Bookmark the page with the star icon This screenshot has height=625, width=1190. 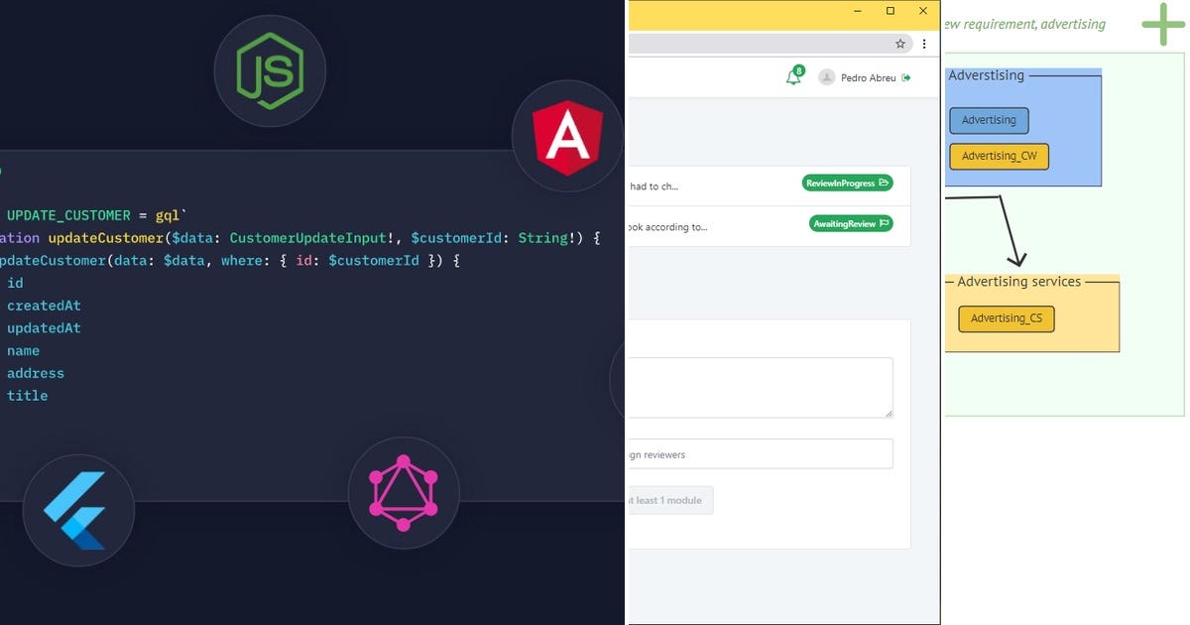pyautogui.click(x=900, y=44)
